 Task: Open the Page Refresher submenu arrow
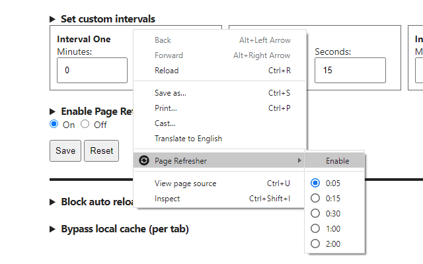point(299,160)
